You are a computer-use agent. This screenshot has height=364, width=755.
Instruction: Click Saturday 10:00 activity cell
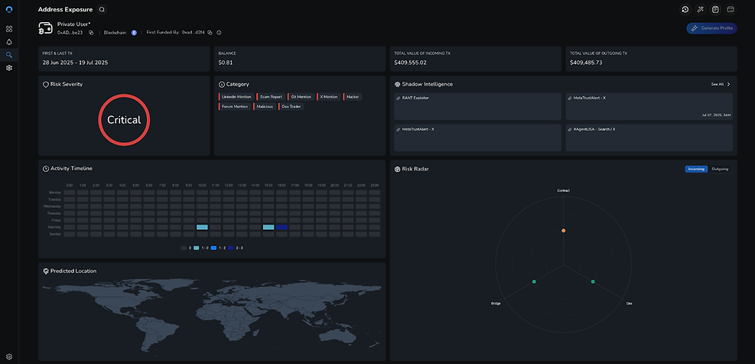click(202, 227)
